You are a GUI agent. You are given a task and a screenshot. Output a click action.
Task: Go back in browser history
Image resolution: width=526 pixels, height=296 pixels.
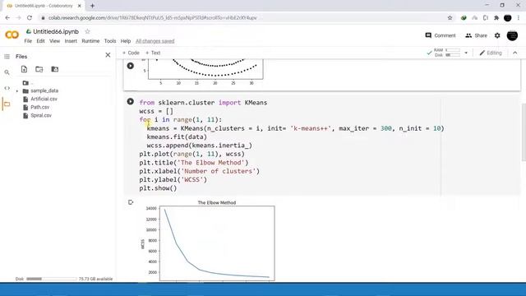(7, 18)
